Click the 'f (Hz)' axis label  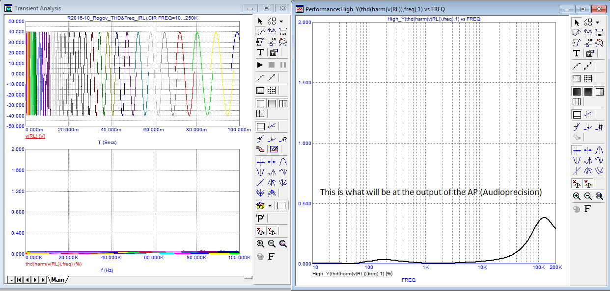coord(108,270)
